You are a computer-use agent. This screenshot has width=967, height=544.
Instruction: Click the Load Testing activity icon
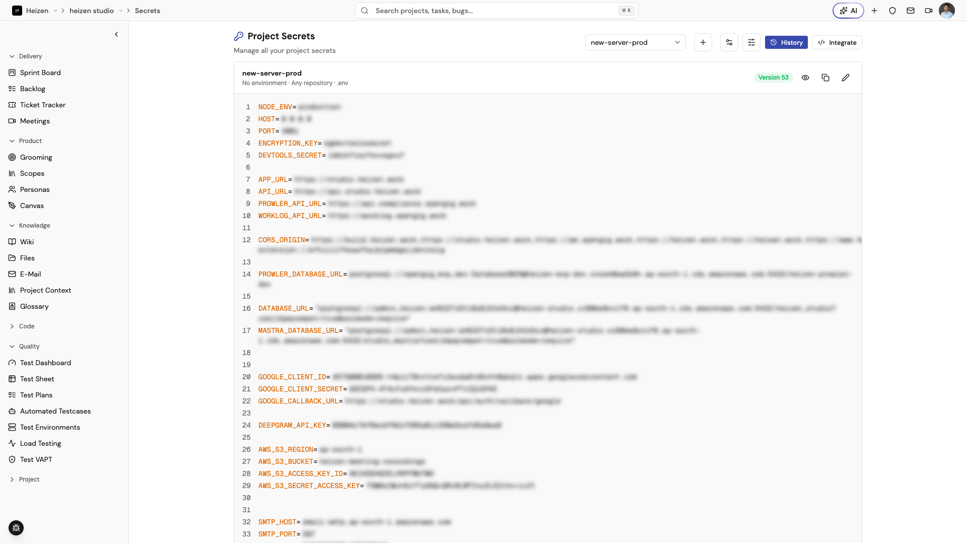point(12,443)
